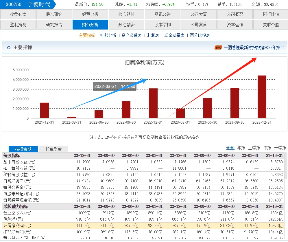
Task: Open the 同行比较 tab
Action: point(271,14)
